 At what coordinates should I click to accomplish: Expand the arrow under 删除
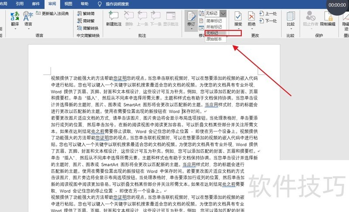pos(129,29)
